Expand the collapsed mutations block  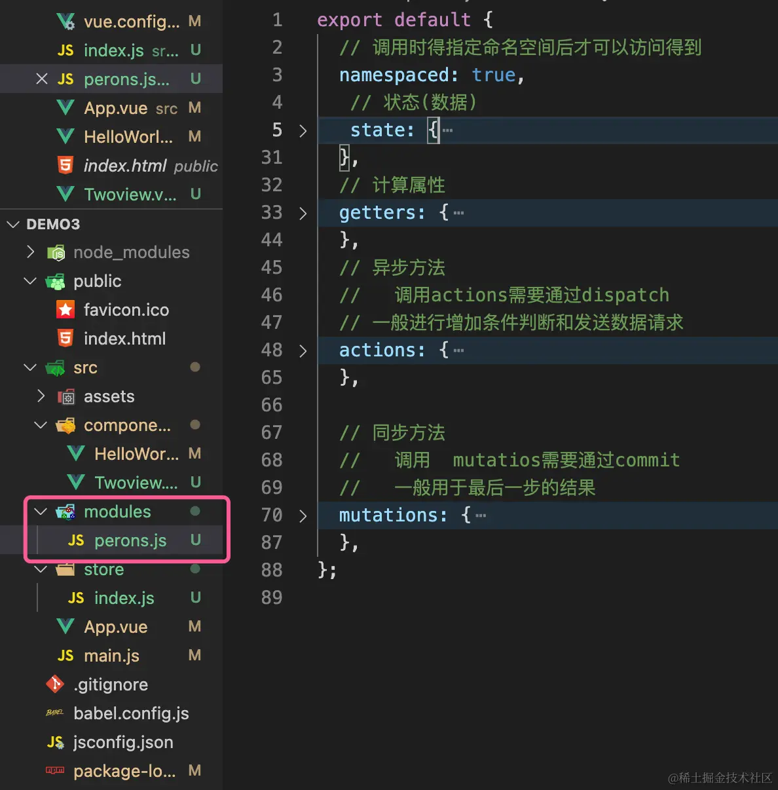click(303, 516)
